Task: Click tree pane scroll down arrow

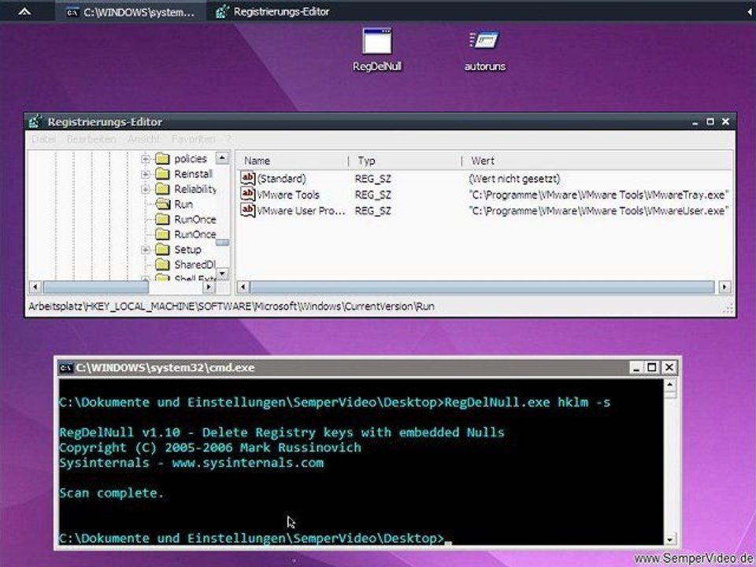Action: (x=222, y=273)
